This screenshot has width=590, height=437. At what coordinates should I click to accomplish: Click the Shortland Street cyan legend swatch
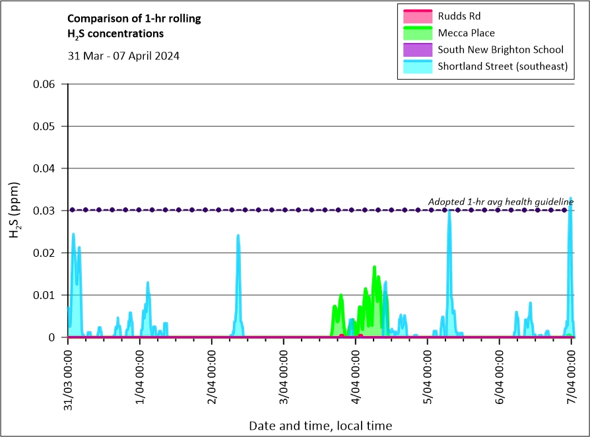[x=416, y=66]
